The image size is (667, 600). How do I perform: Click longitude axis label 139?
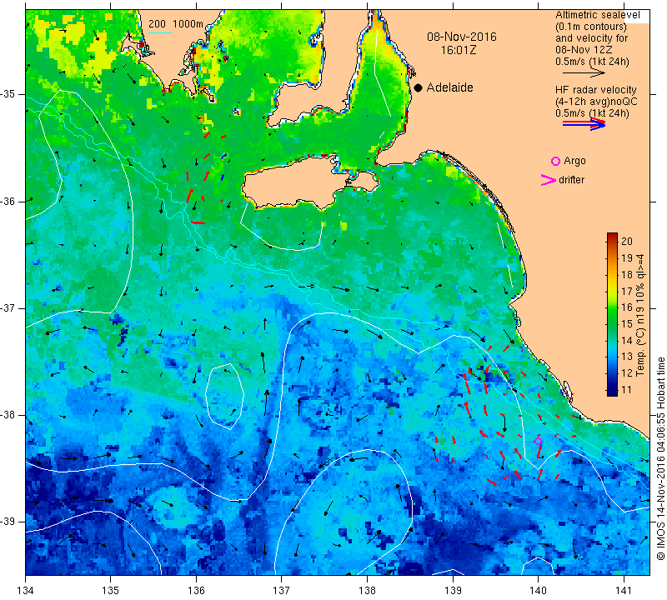(453, 590)
